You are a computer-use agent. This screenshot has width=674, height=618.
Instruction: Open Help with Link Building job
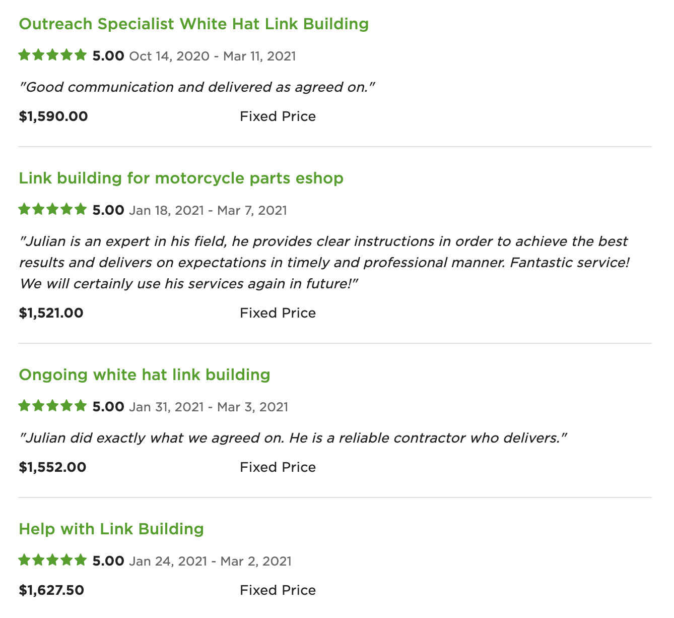tap(111, 529)
